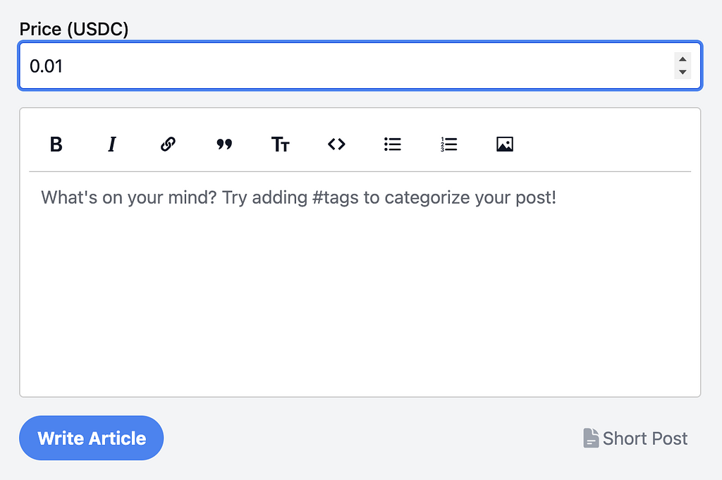Apply heading style with the Tt icon
722x480 pixels.
[x=280, y=144]
